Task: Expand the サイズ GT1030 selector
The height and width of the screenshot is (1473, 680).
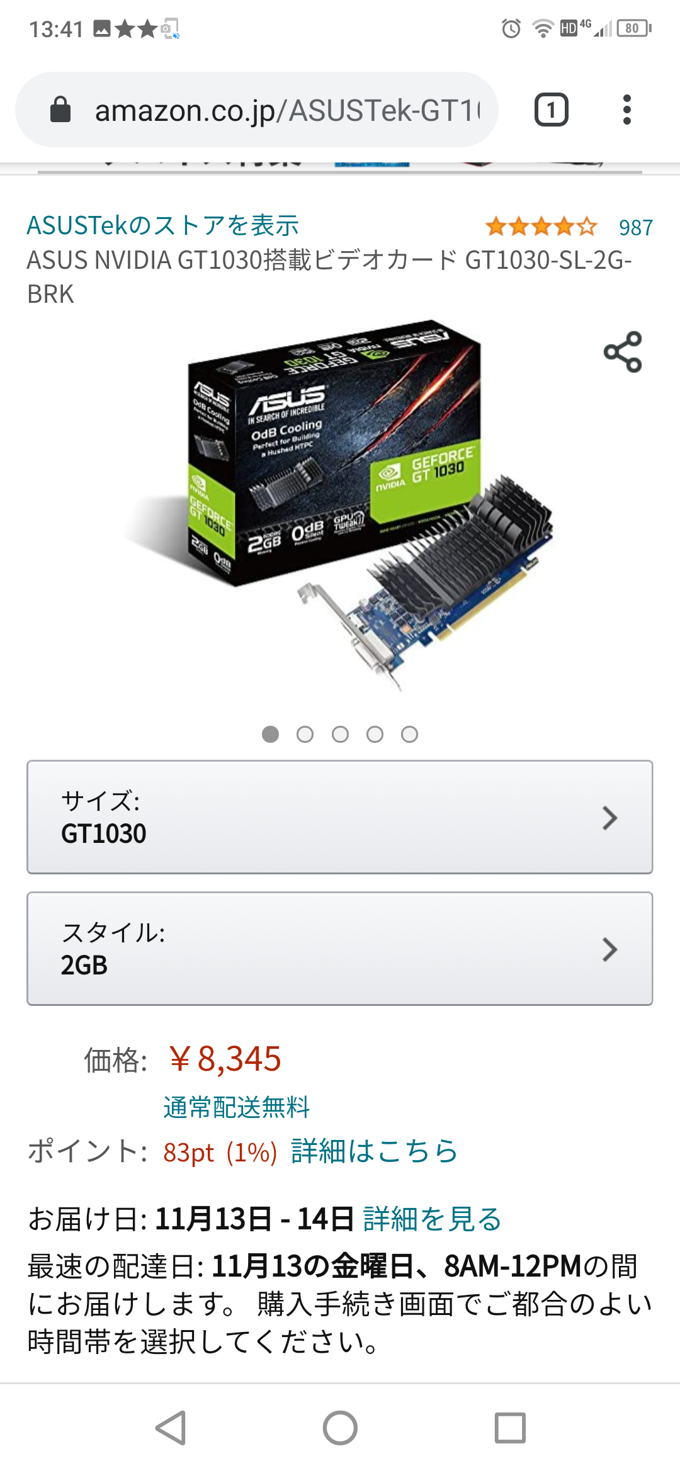Action: pos(340,817)
